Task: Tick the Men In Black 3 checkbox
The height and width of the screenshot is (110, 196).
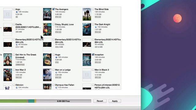Action: coord(93,70)
